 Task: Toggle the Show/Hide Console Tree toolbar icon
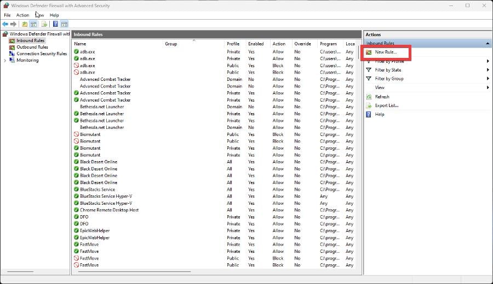tap(33, 24)
